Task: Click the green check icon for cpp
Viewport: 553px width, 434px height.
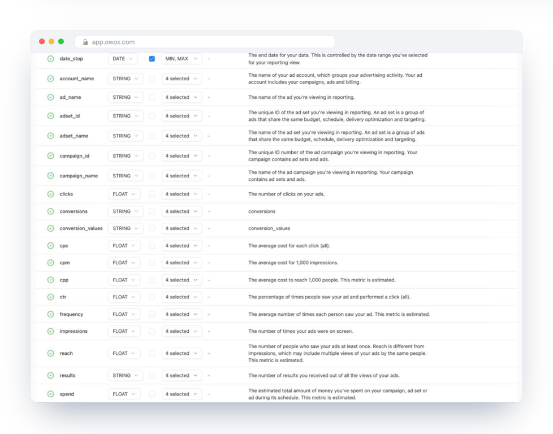Action: 50,280
